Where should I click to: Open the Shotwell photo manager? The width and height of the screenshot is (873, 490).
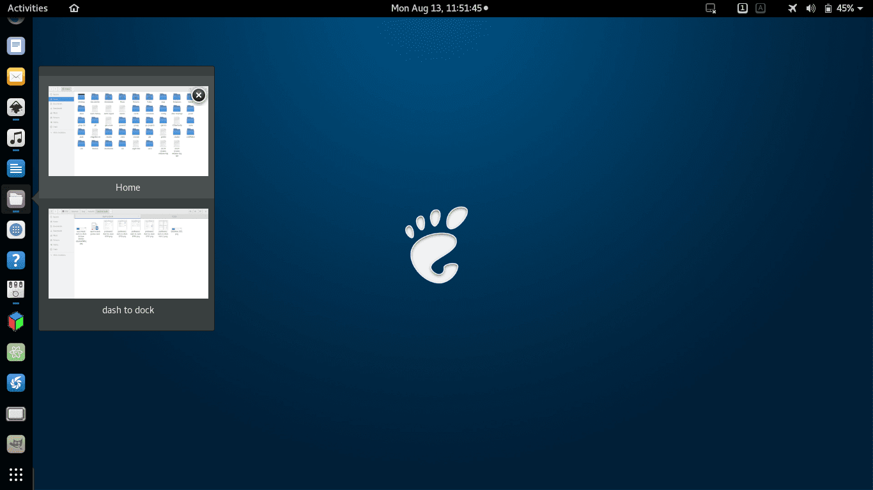click(15, 383)
